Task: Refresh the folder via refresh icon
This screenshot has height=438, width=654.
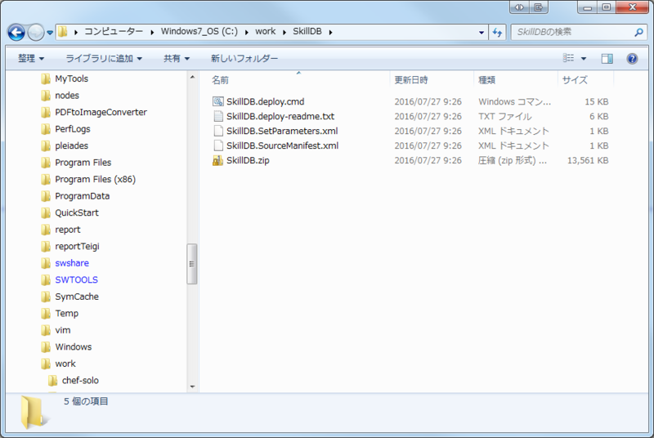Action: click(497, 32)
